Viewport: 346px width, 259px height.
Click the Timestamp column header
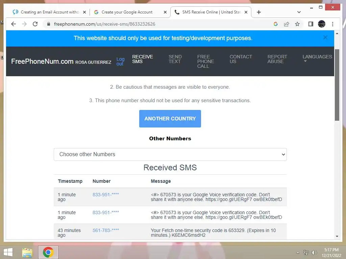(70, 181)
